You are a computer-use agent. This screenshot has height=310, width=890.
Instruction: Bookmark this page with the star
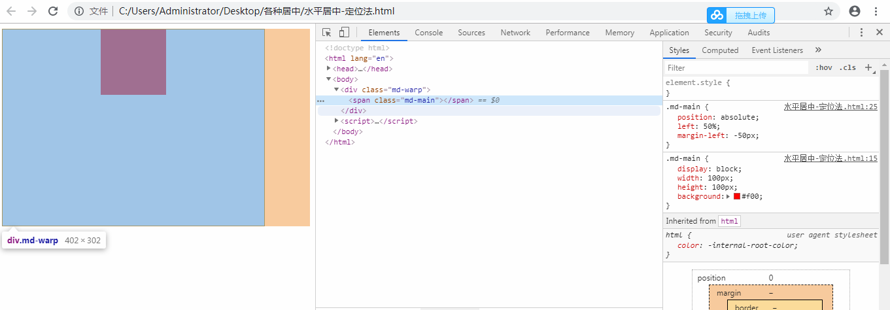tap(829, 11)
